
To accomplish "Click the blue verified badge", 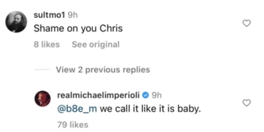I will pyautogui.click(x=146, y=95).
